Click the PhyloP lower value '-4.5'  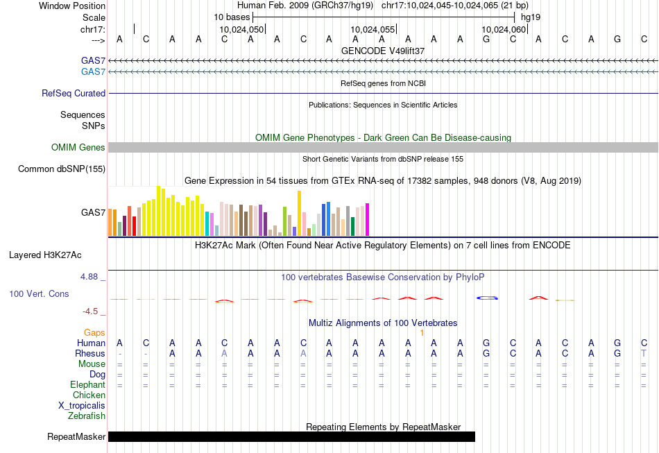click(x=90, y=311)
